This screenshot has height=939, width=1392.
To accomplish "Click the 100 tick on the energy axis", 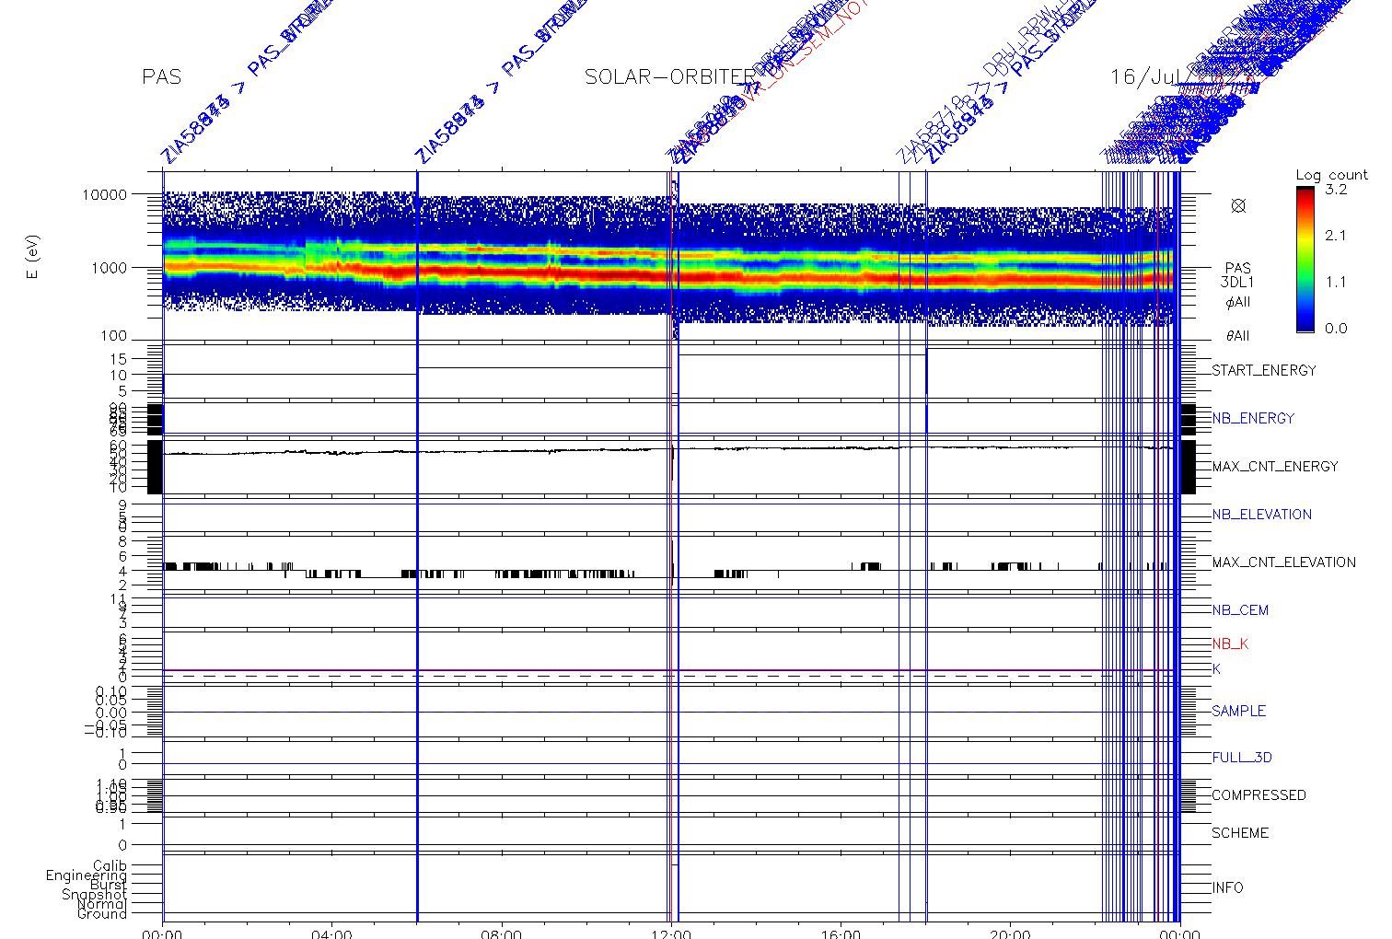I will [113, 337].
